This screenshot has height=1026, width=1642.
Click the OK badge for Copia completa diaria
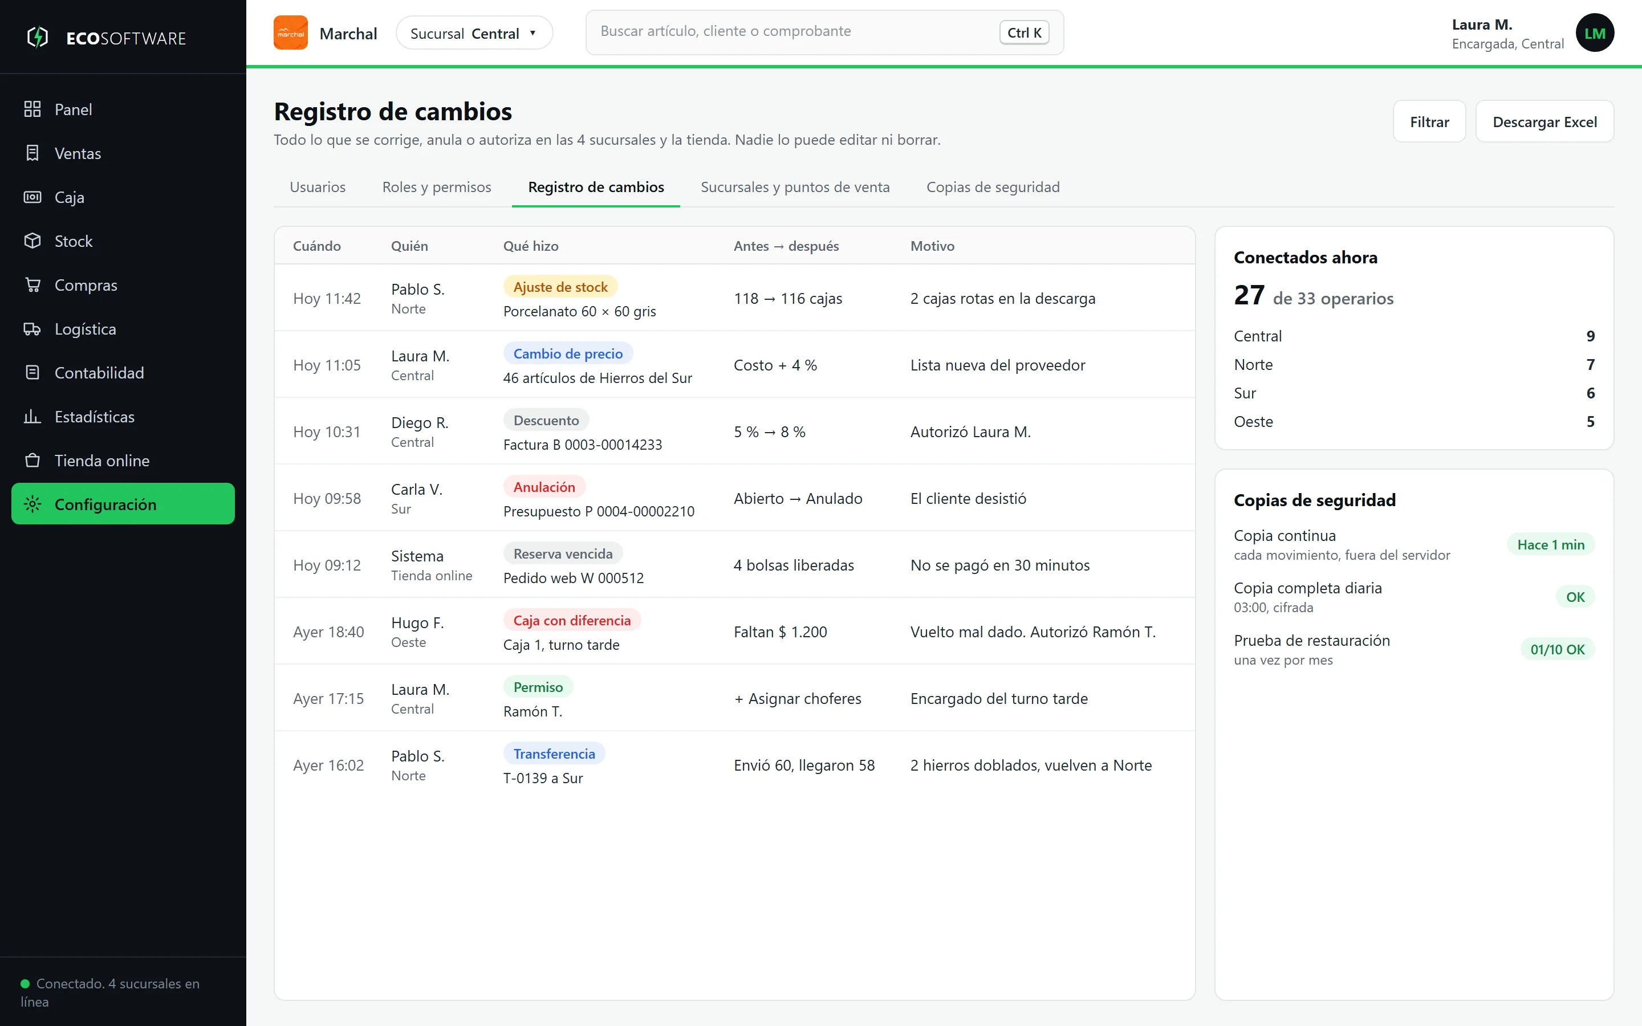point(1575,597)
